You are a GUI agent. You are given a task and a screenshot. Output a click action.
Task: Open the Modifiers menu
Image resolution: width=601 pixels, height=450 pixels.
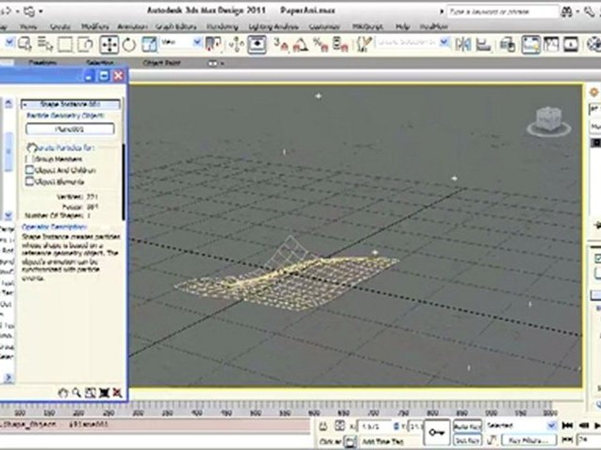click(x=95, y=26)
